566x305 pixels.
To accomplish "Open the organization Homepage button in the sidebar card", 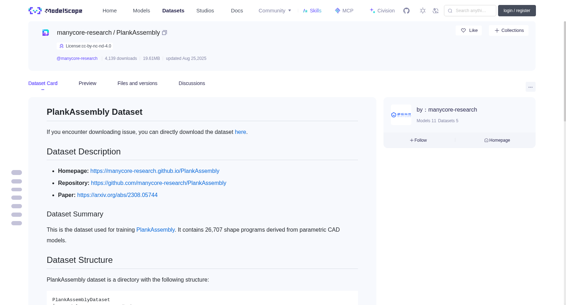I will pyautogui.click(x=497, y=140).
